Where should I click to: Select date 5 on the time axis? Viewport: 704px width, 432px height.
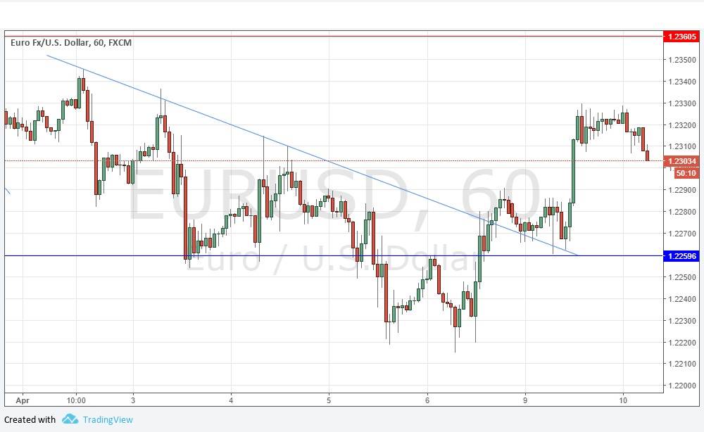[329, 400]
